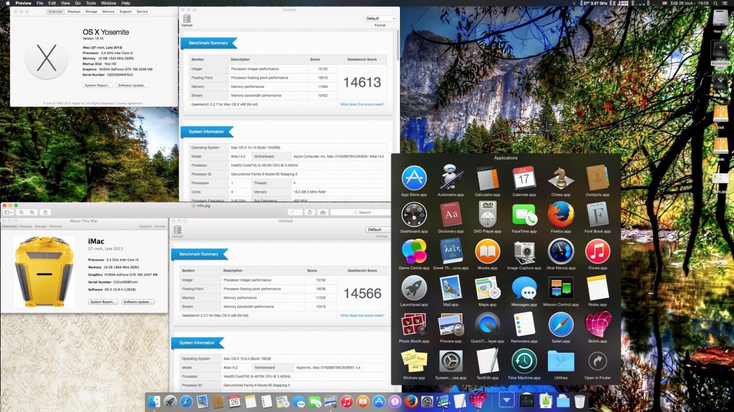
Task: Zoom in using Preview toolbar magnifier plus
Action: coord(31,212)
